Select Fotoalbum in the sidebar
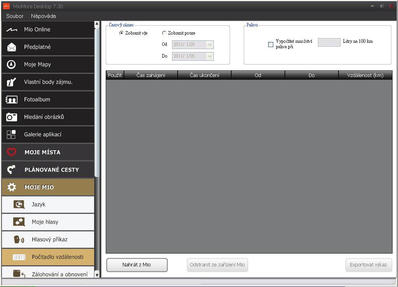 tap(48, 100)
